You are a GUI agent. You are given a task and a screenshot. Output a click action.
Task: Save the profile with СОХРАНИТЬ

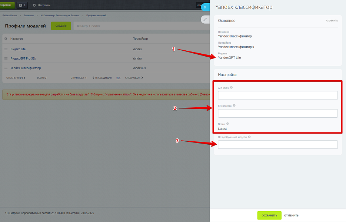(x=269, y=215)
